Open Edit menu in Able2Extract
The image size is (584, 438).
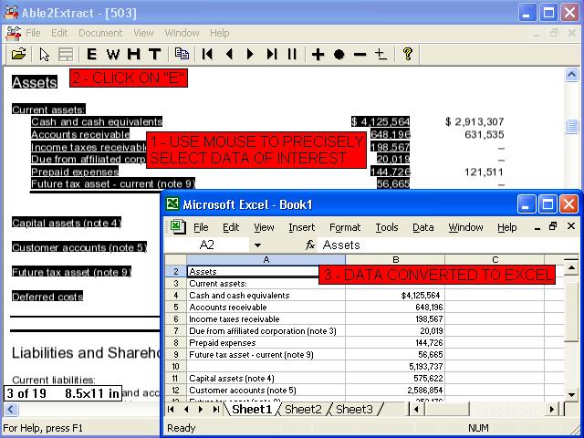pos(59,33)
